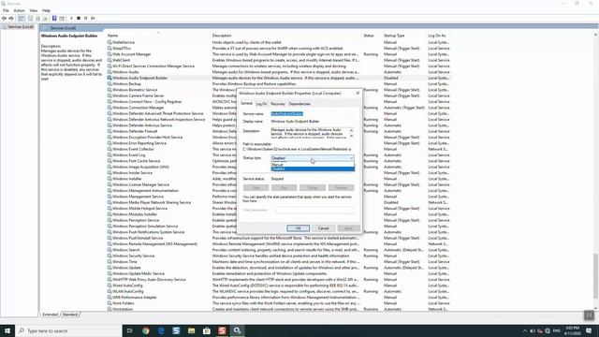Screen dimensions: 599x337
Task: Open the notification center icon
Action: coord(589,330)
